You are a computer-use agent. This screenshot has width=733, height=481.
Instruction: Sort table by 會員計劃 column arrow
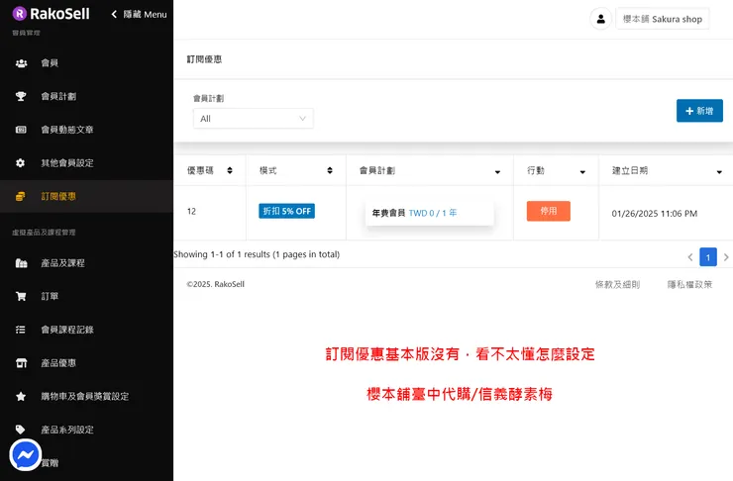click(x=497, y=172)
